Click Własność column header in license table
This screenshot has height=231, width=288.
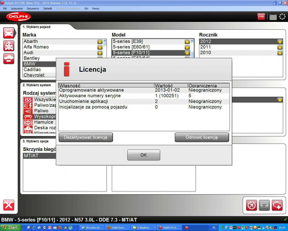(x=106, y=86)
